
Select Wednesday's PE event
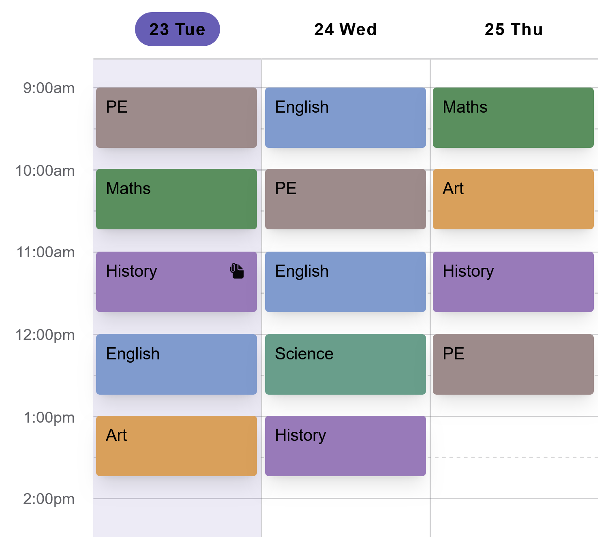point(345,199)
